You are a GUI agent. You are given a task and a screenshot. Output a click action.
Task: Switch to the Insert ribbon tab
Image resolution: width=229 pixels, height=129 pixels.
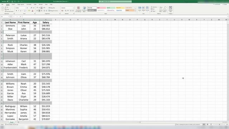13,5
